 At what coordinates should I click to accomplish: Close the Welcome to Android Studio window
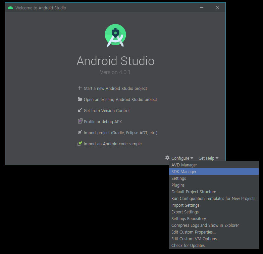217,7
